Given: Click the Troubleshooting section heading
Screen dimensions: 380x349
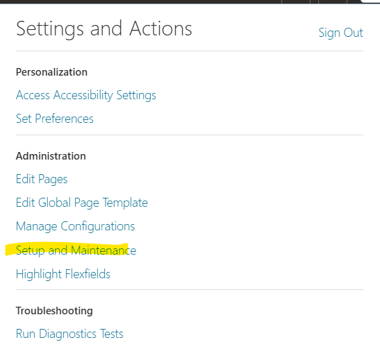Looking at the screenshot, I should pyautogui.click(x=54, y=311).
